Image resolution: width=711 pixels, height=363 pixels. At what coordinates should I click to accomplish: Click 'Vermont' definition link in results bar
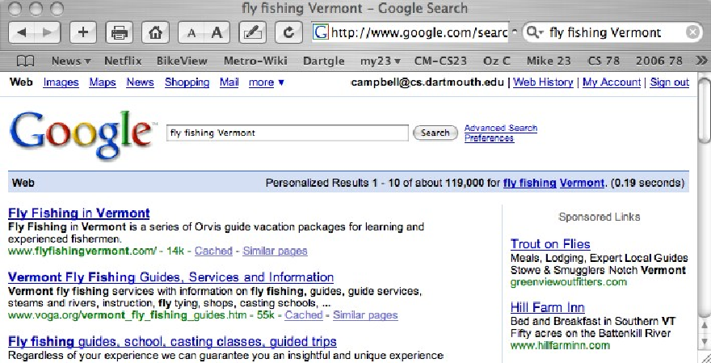(582, 183)
